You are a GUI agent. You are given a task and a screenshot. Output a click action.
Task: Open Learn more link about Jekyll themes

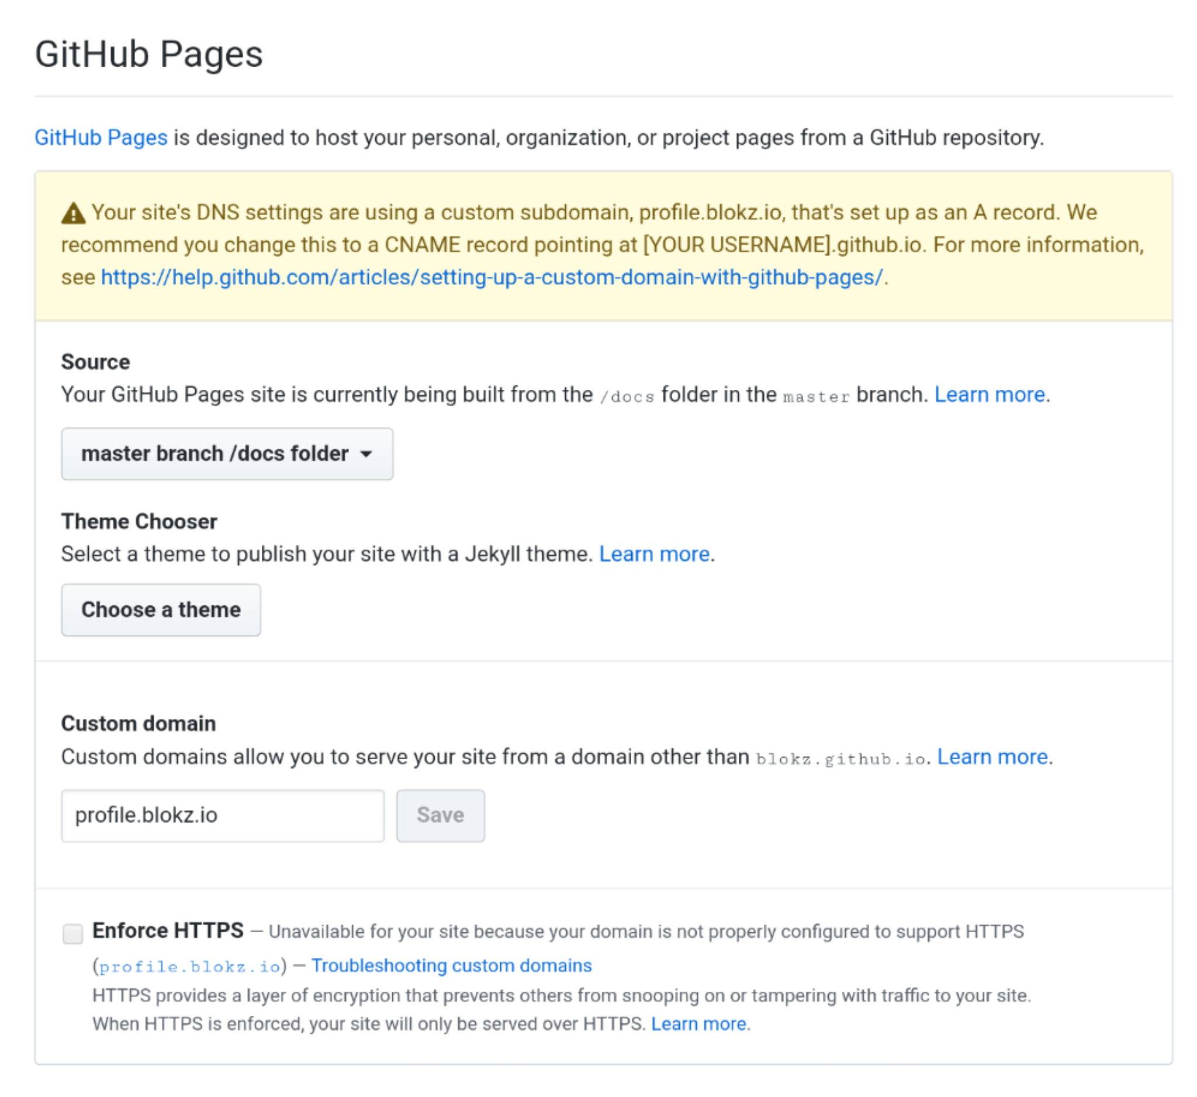click(x=654, y=555)
